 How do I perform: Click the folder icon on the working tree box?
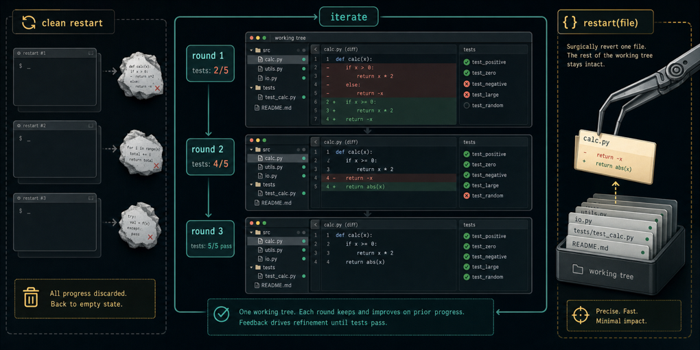(578, 269)
